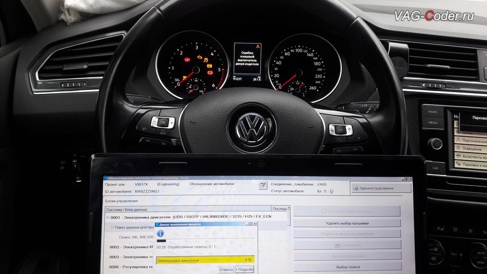Click the Сеанс: 04L 906 026 entry
The height and width of the screenshot is (274, 487).
point(136,237)
